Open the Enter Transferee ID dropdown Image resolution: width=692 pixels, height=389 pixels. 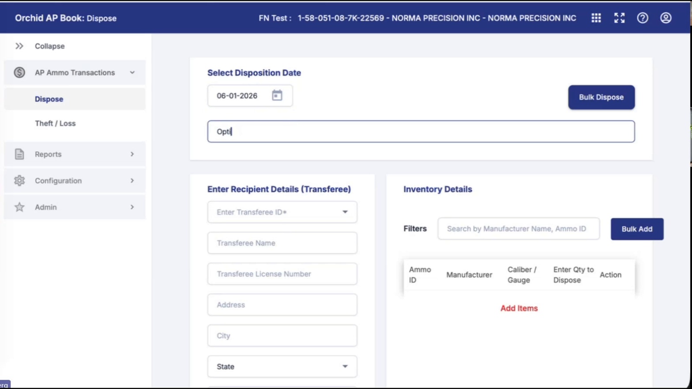(282, 212)
